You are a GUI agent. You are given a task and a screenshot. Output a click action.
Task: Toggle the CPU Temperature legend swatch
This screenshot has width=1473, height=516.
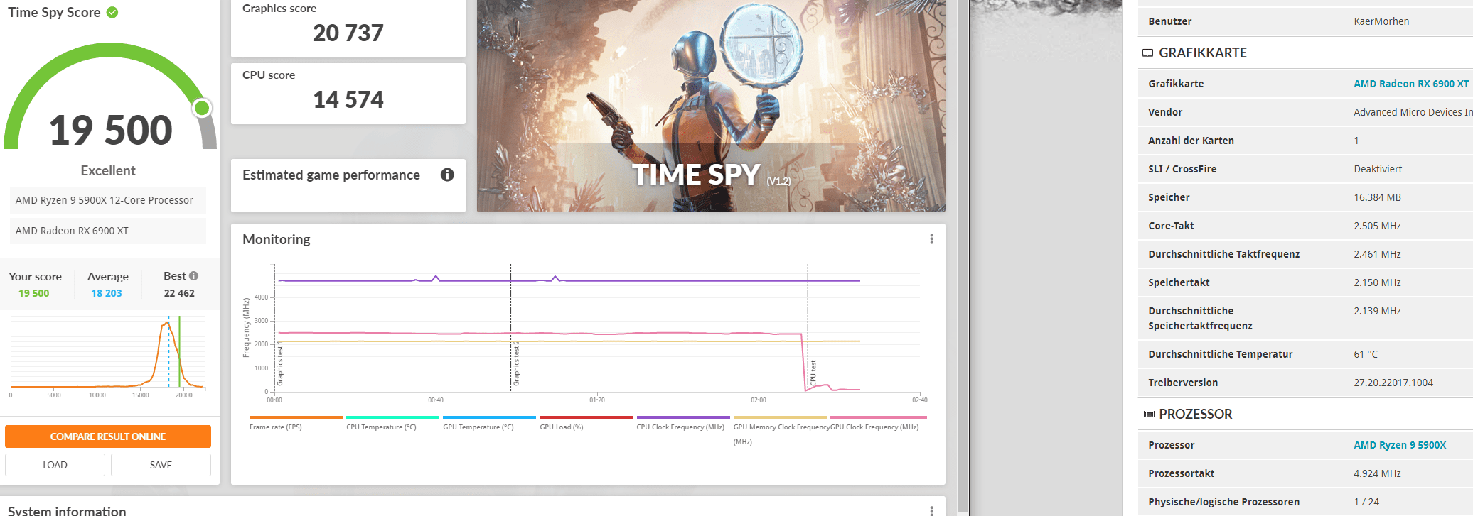(392, 417)
